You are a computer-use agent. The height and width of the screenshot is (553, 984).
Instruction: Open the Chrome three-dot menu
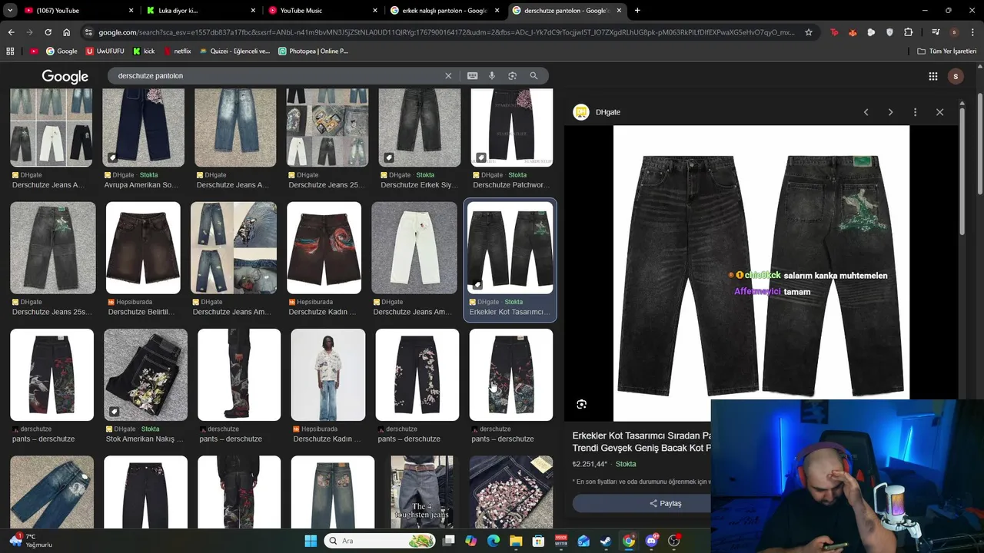(x=972, y=32)
